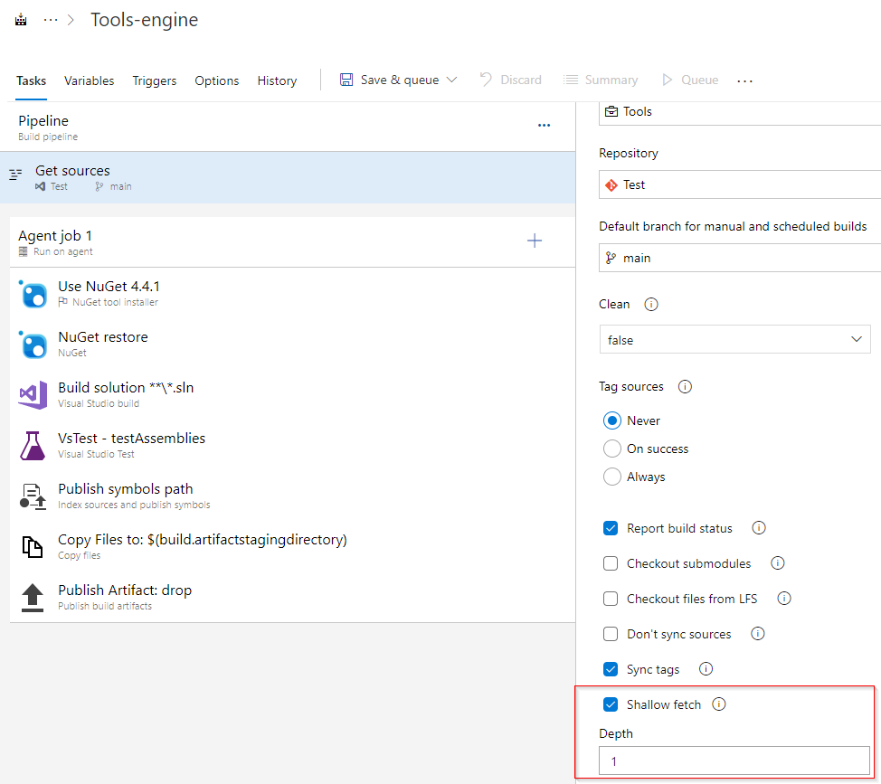Click the Tools briefcase icon
This screenshot has width=881, height=784.
coord(611,112)
